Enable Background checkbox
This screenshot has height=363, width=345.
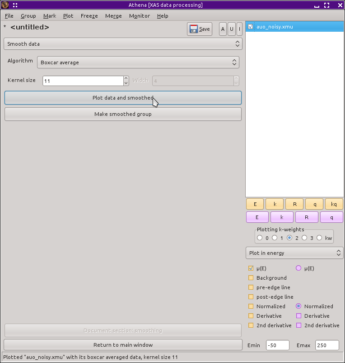click(x=251, y=277)
